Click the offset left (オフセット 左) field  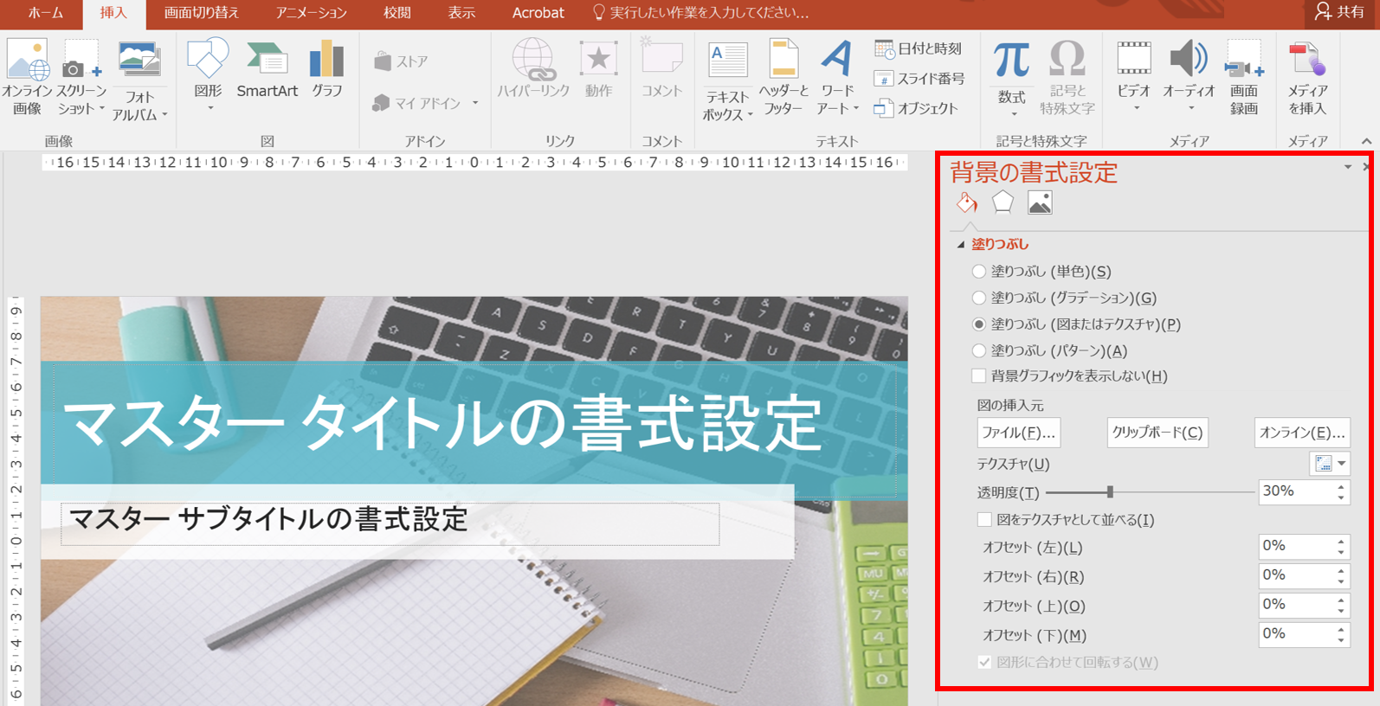coord(1295,546)
